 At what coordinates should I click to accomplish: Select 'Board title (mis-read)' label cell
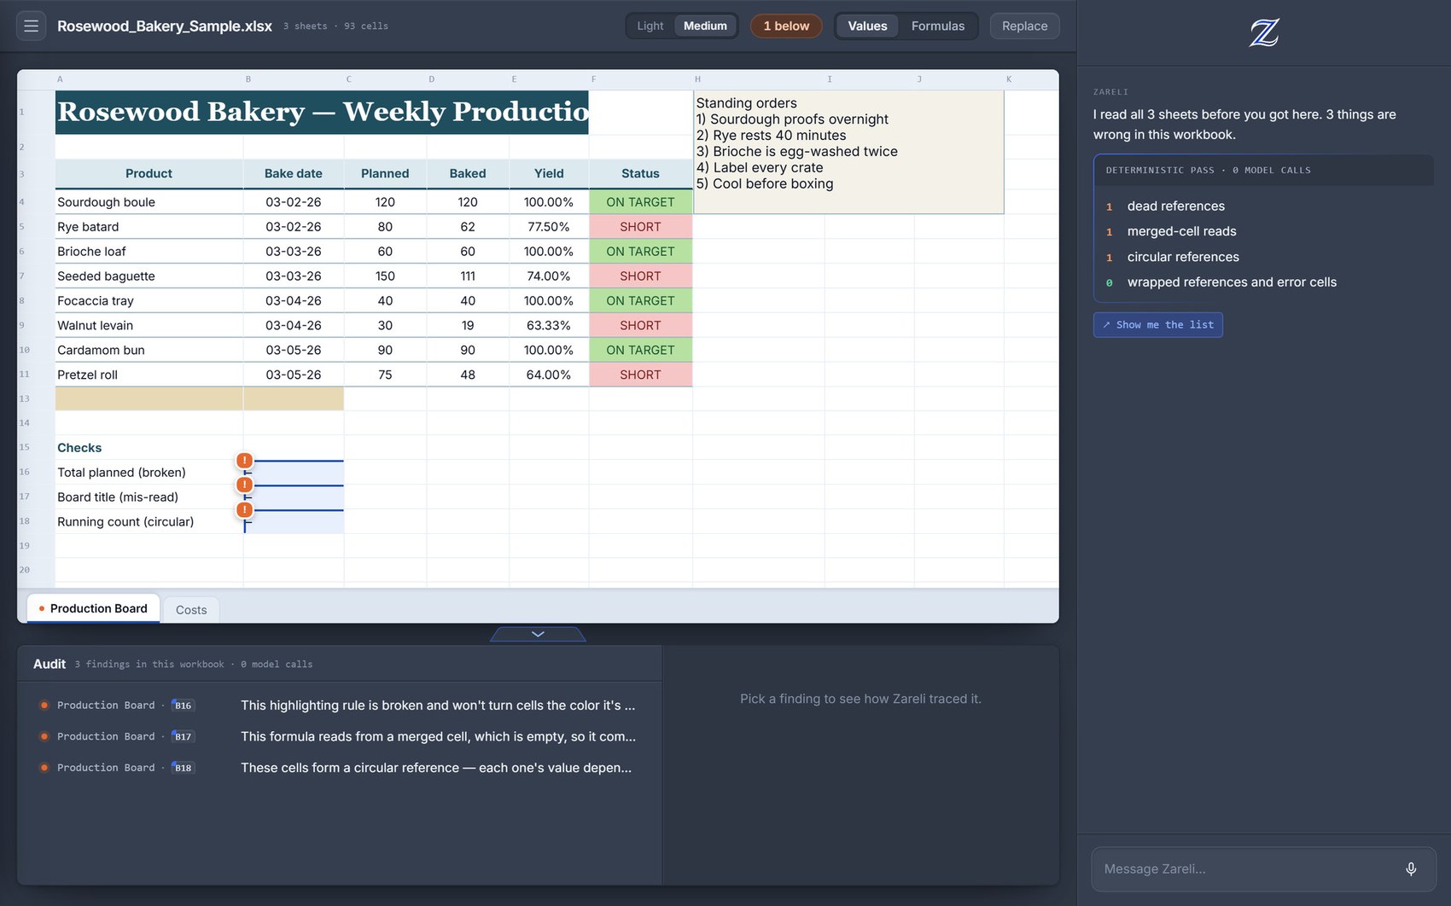[x=149, y=497]
